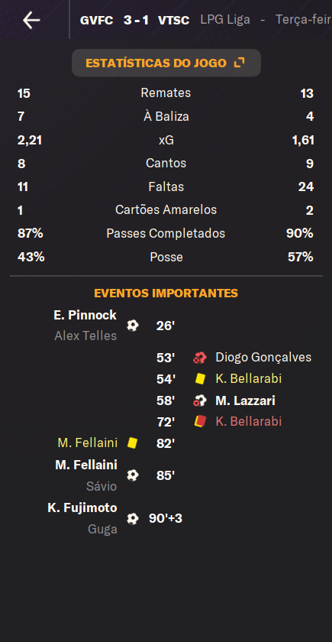Select M. Lazzari player name
This screenshot has height=642, width=332.
245,400
